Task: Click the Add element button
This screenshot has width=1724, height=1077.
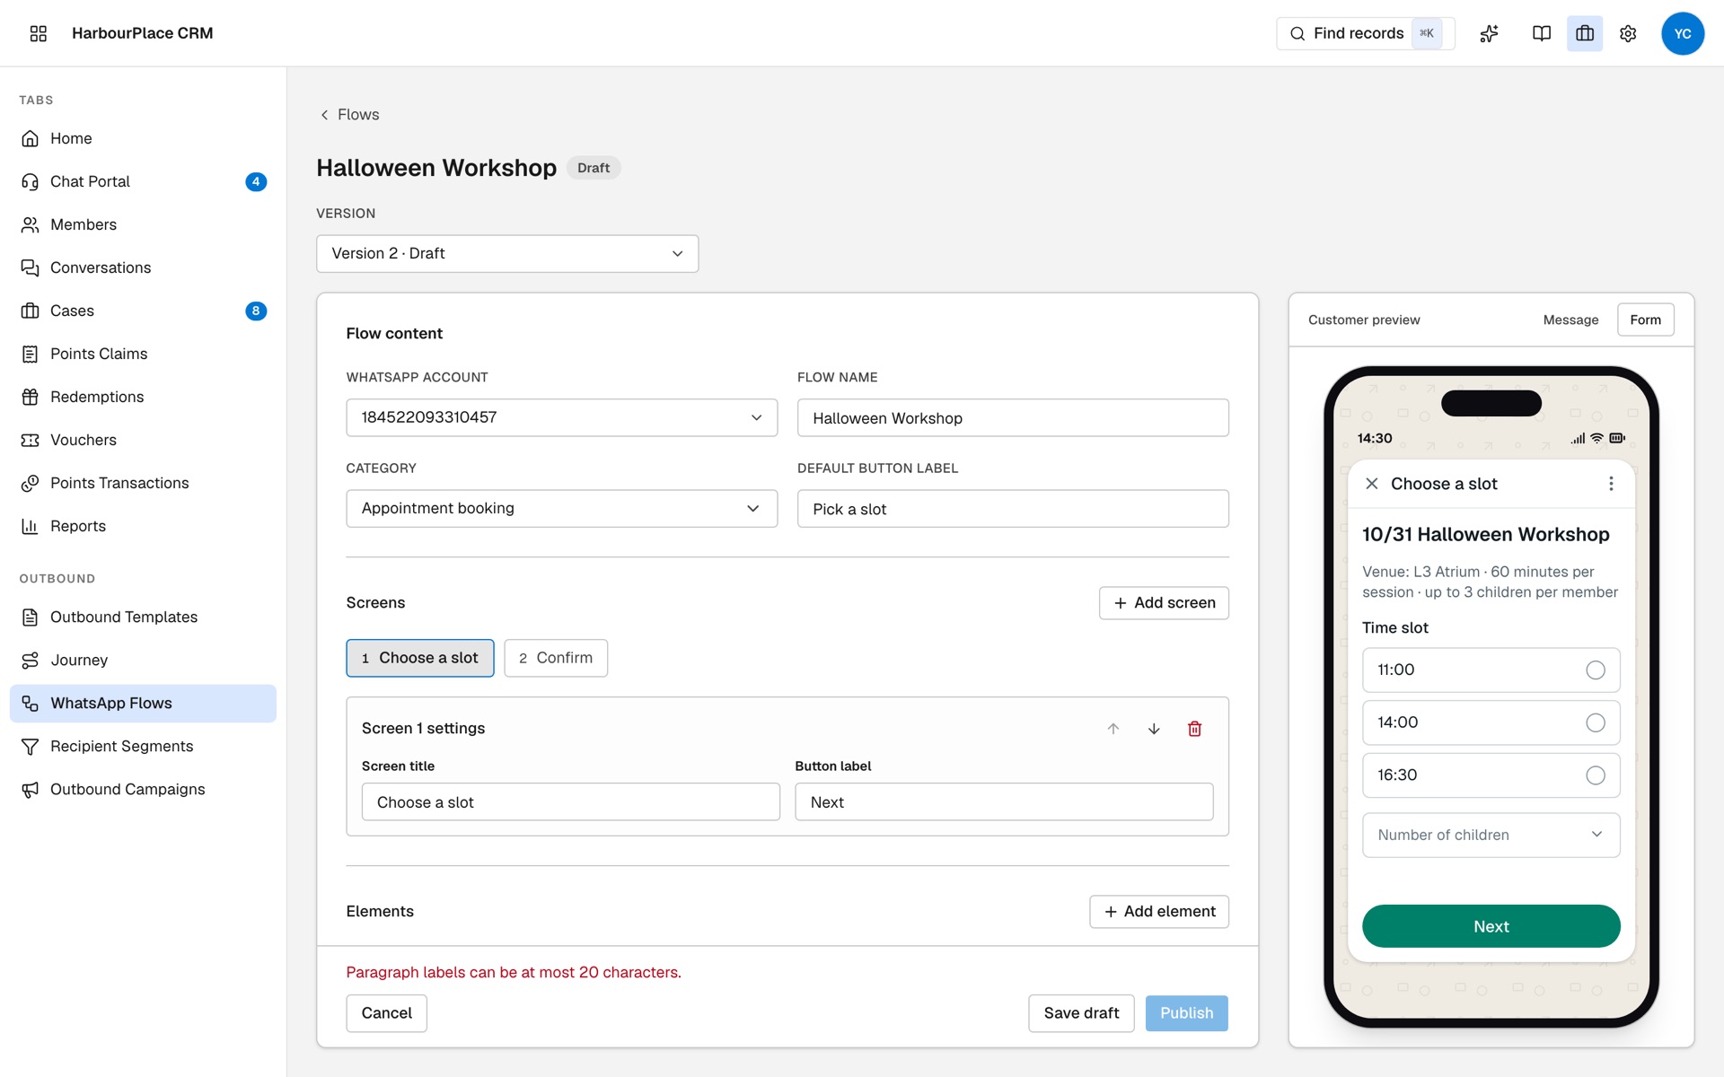Action: [x=1159, y=912]
